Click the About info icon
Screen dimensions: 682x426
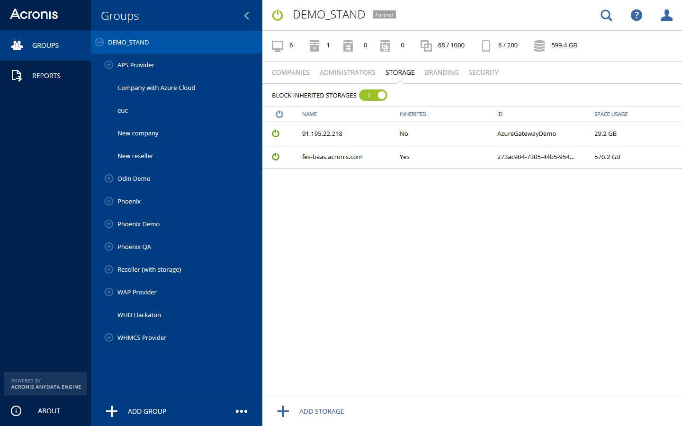pos(16,411)
